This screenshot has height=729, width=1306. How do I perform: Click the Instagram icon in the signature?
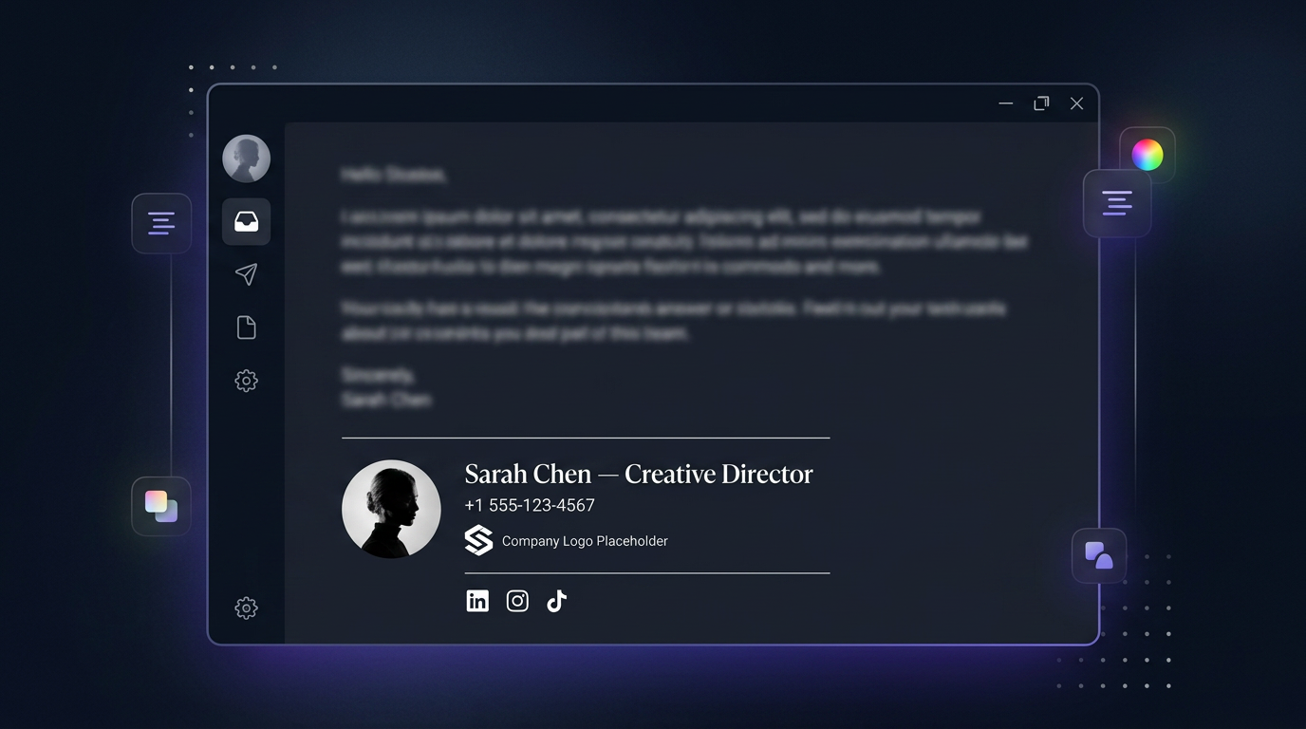click(517, 600)
